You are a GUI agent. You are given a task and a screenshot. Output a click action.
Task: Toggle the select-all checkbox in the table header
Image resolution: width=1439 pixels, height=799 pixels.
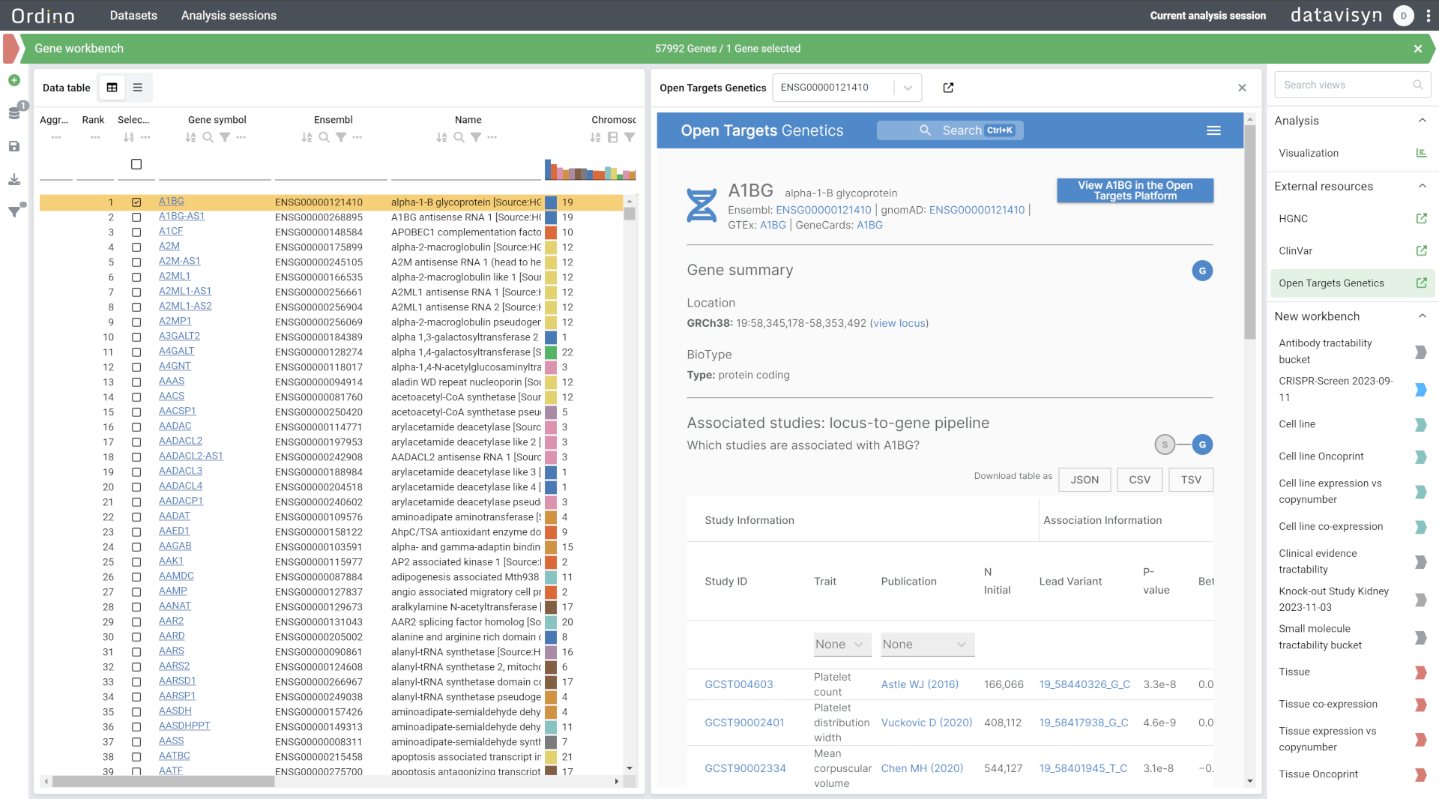[x=136, y=164]
